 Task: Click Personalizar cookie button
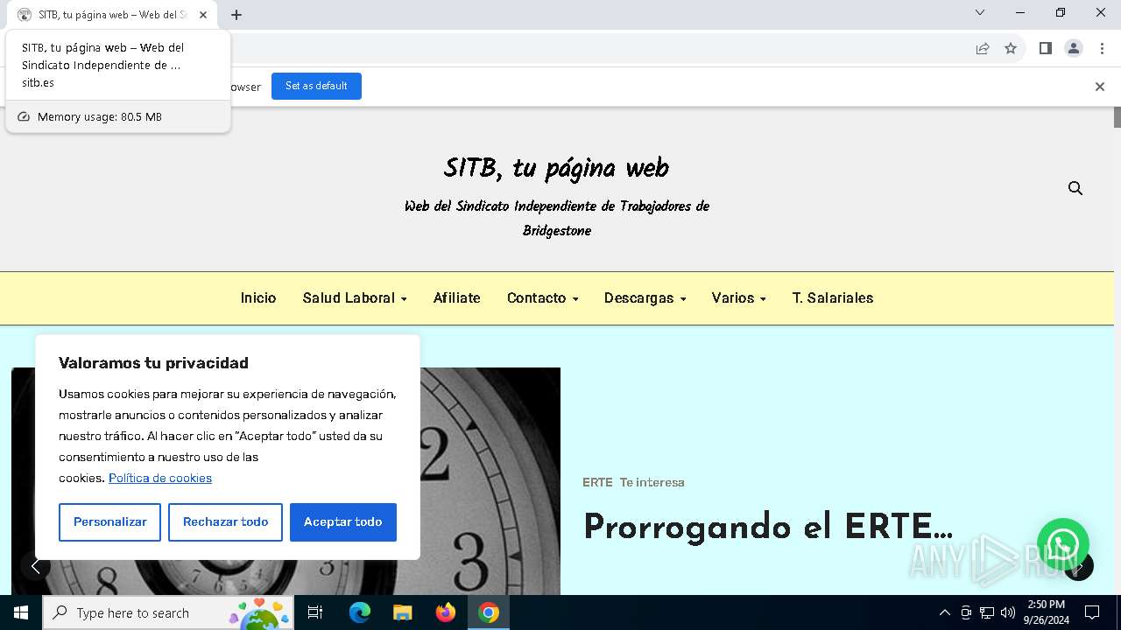click(110, 521)
